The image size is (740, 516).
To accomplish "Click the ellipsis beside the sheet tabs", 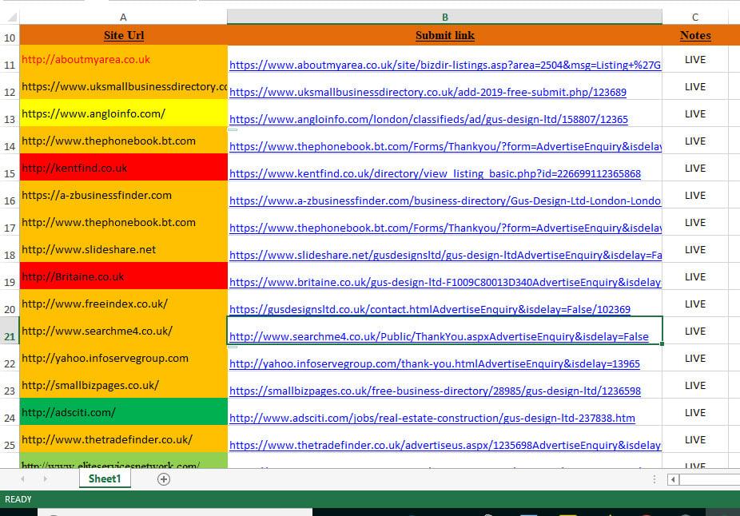I will point(654,478).
